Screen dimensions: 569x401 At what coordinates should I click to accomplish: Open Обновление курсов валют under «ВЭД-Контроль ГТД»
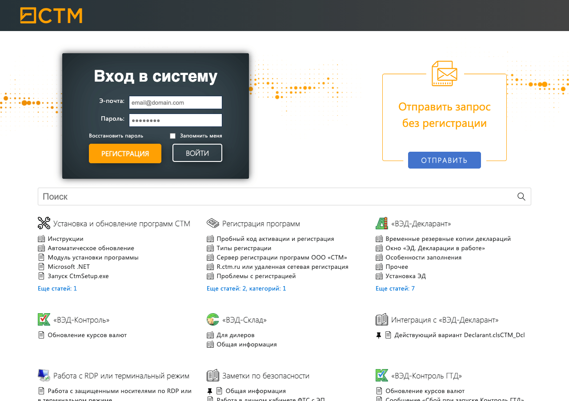pyautogui.click(x=425, y=391)
